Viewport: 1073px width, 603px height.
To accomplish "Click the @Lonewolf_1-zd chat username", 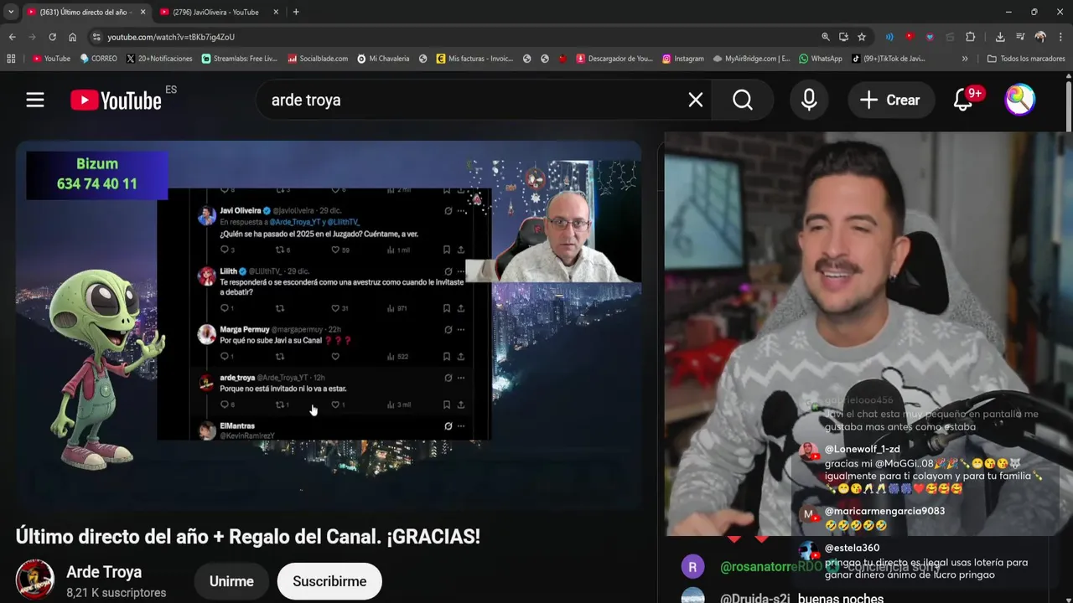I will pos(862,450).
